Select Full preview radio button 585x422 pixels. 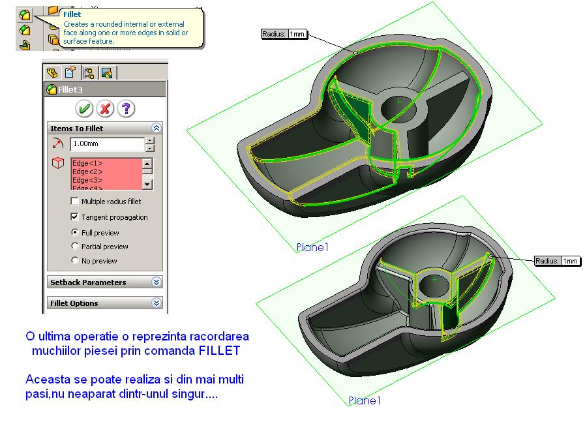tap(74, 232)
